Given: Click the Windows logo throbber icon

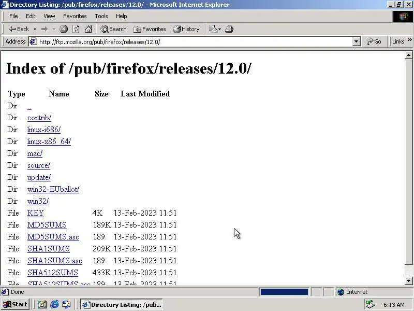Looking at the screenshot, I should 403,17.
